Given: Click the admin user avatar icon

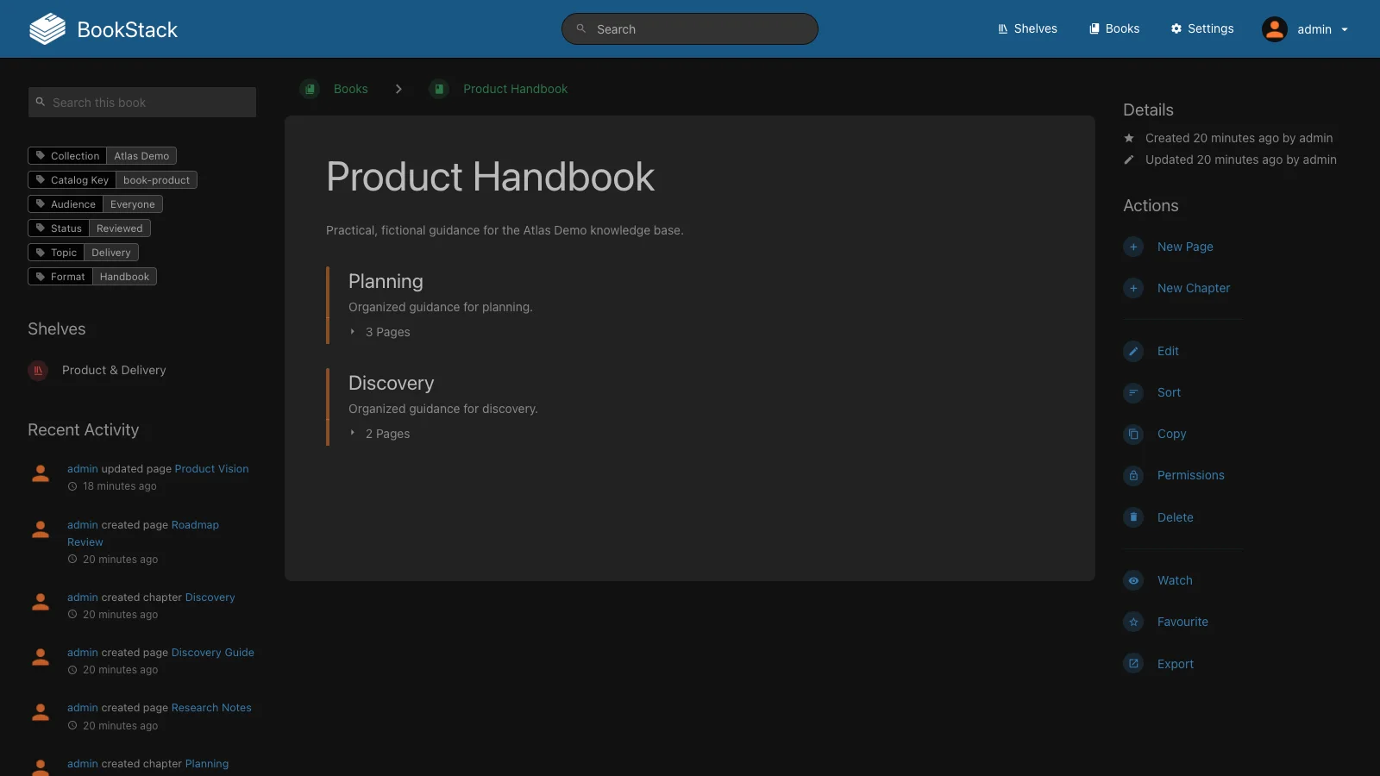Looking at the screenshot, I should click(x=1275, y=29).
